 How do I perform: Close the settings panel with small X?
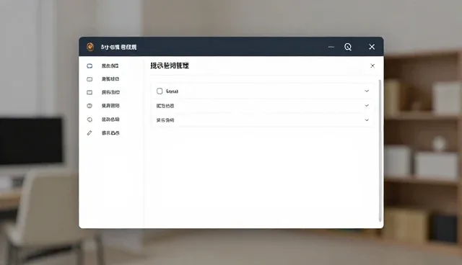coord(372,66)
